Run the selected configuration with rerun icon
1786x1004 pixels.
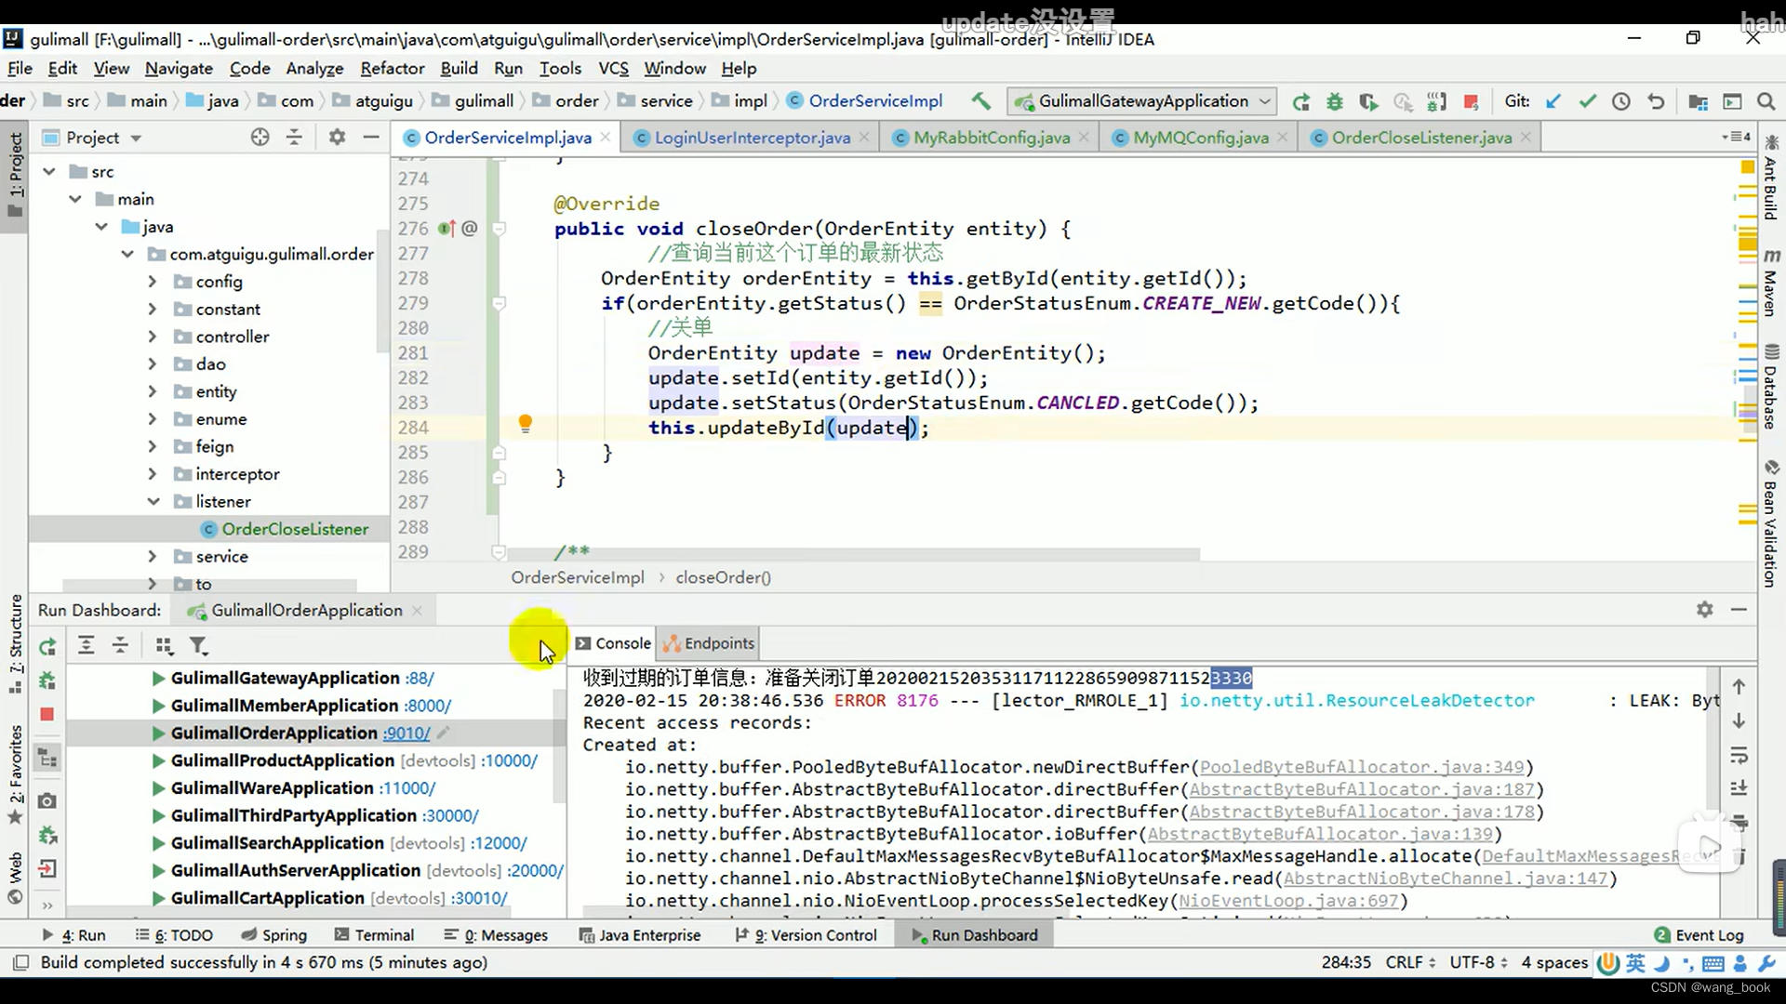click(1300, 101)
